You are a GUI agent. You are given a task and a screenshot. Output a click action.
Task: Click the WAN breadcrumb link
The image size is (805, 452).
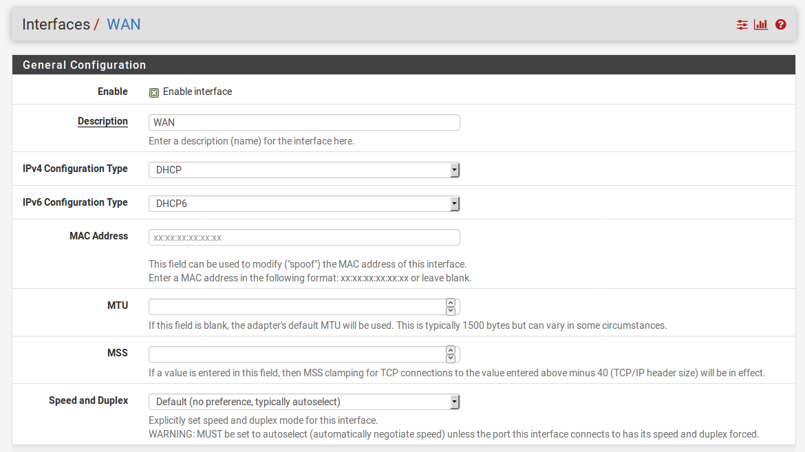pyautogui.click(x=124, y=24)
